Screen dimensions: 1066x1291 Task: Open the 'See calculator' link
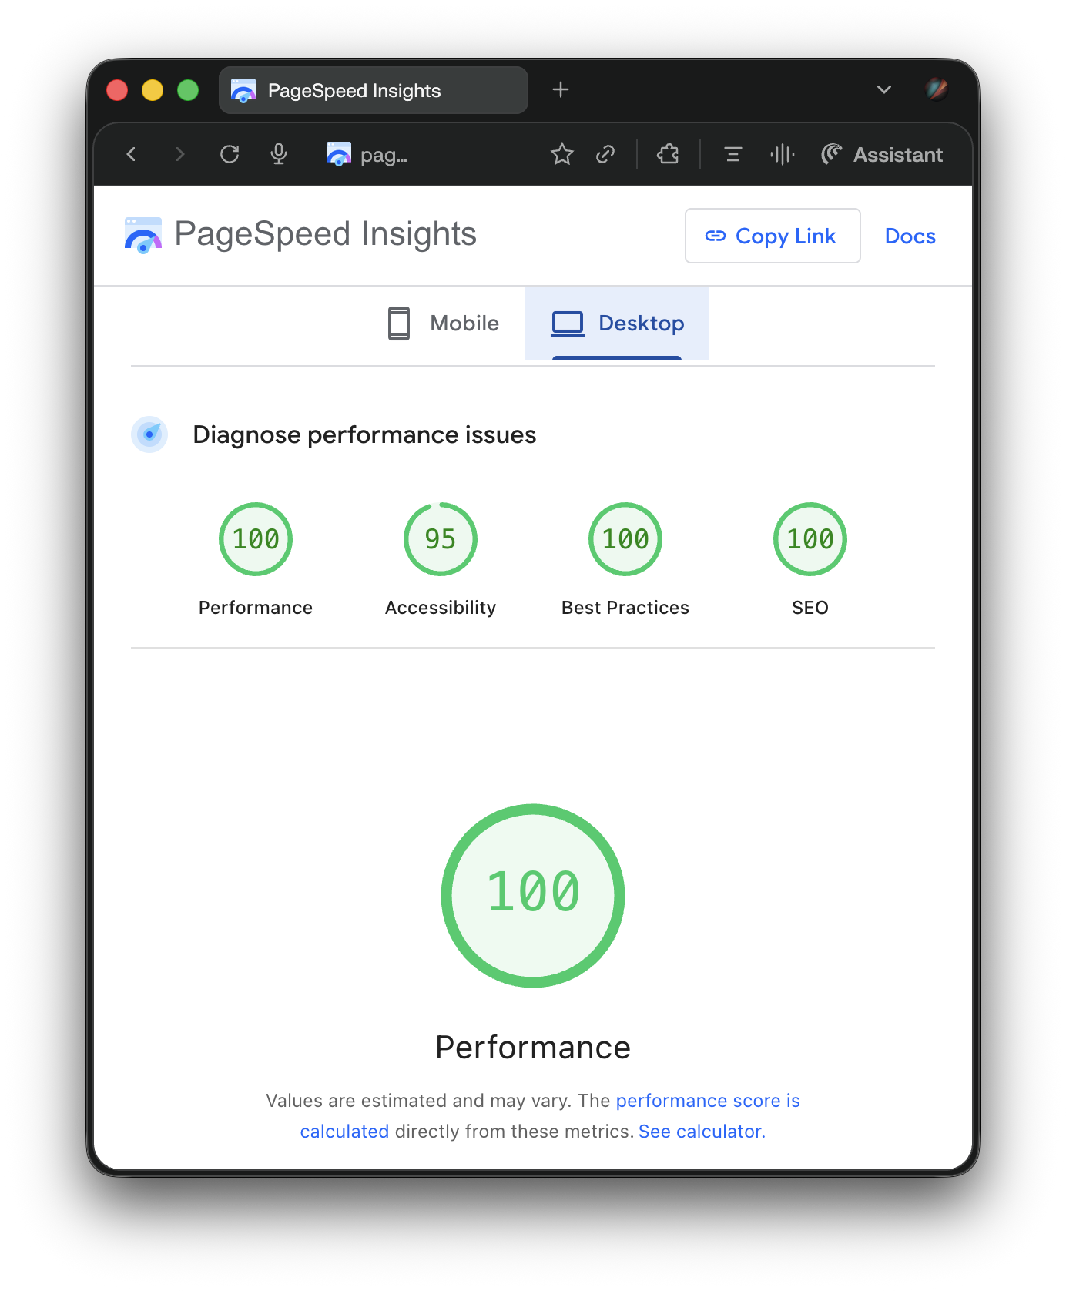(x=702, y=1132)
